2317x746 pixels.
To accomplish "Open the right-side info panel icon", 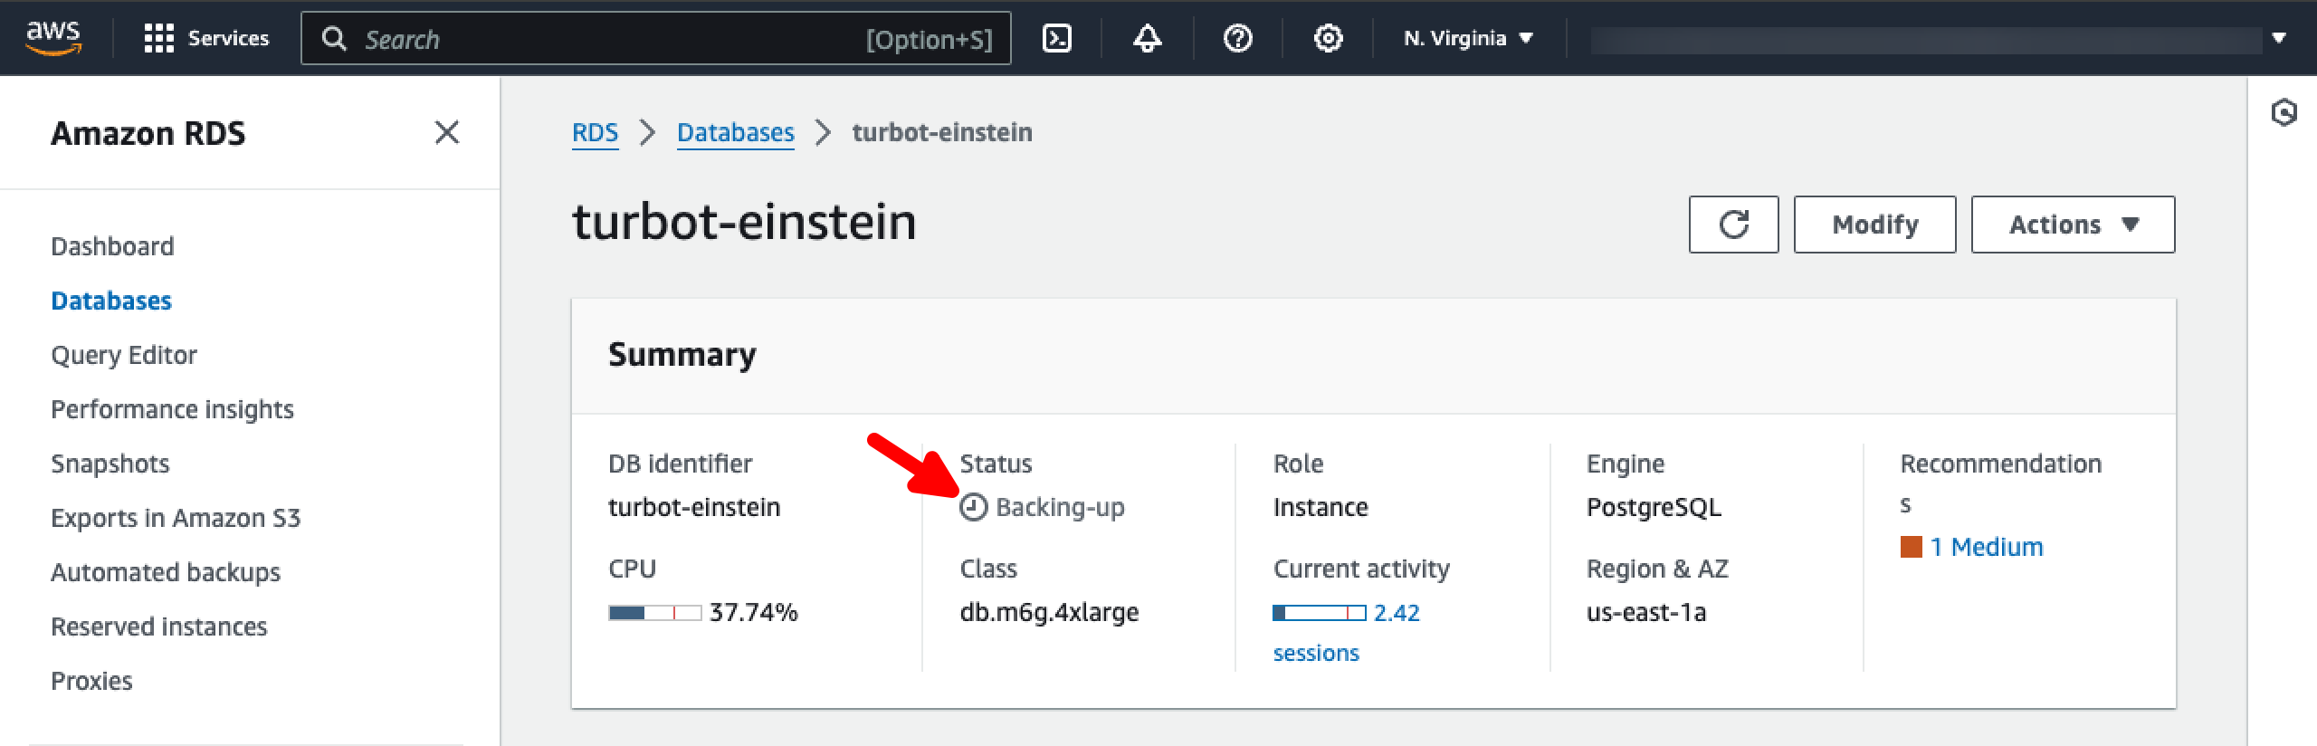I will tap(2284, 113).
